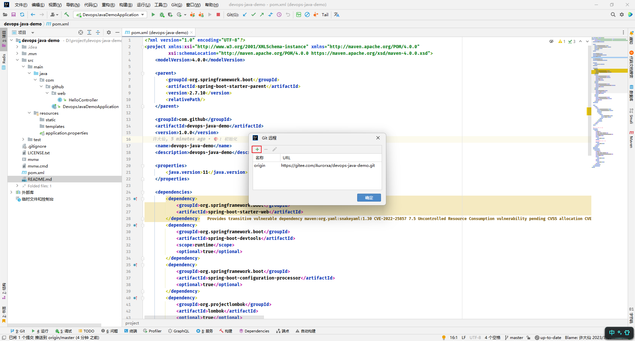Click Collapse All icon in project panel
Image resolution: width=635 pixels, height=341 pixels.
pyautogui.click(x=98, y=32)
